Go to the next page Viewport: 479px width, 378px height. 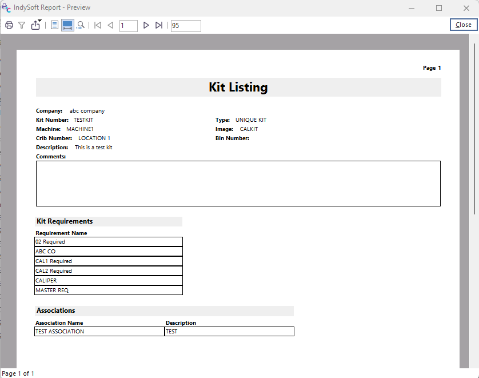[146, 25]
